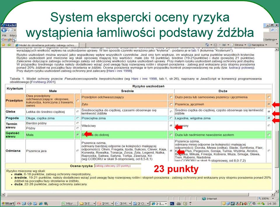The width and height of the screenshot is (280, 207).
Task: Open the Strona dropdown menu
Action: (239, 45)
